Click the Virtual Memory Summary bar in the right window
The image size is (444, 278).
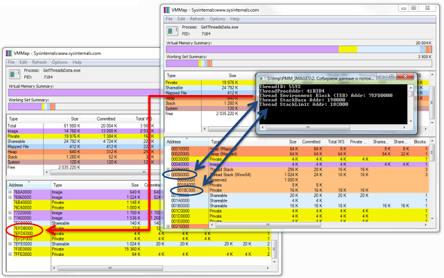[x=299, y=49]
